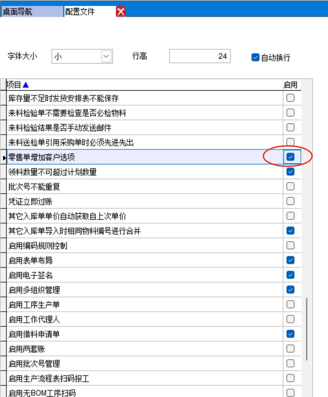Disable the 启用多组织管理 checkbox
Viewport: 328px width, 397px height.
290,290
